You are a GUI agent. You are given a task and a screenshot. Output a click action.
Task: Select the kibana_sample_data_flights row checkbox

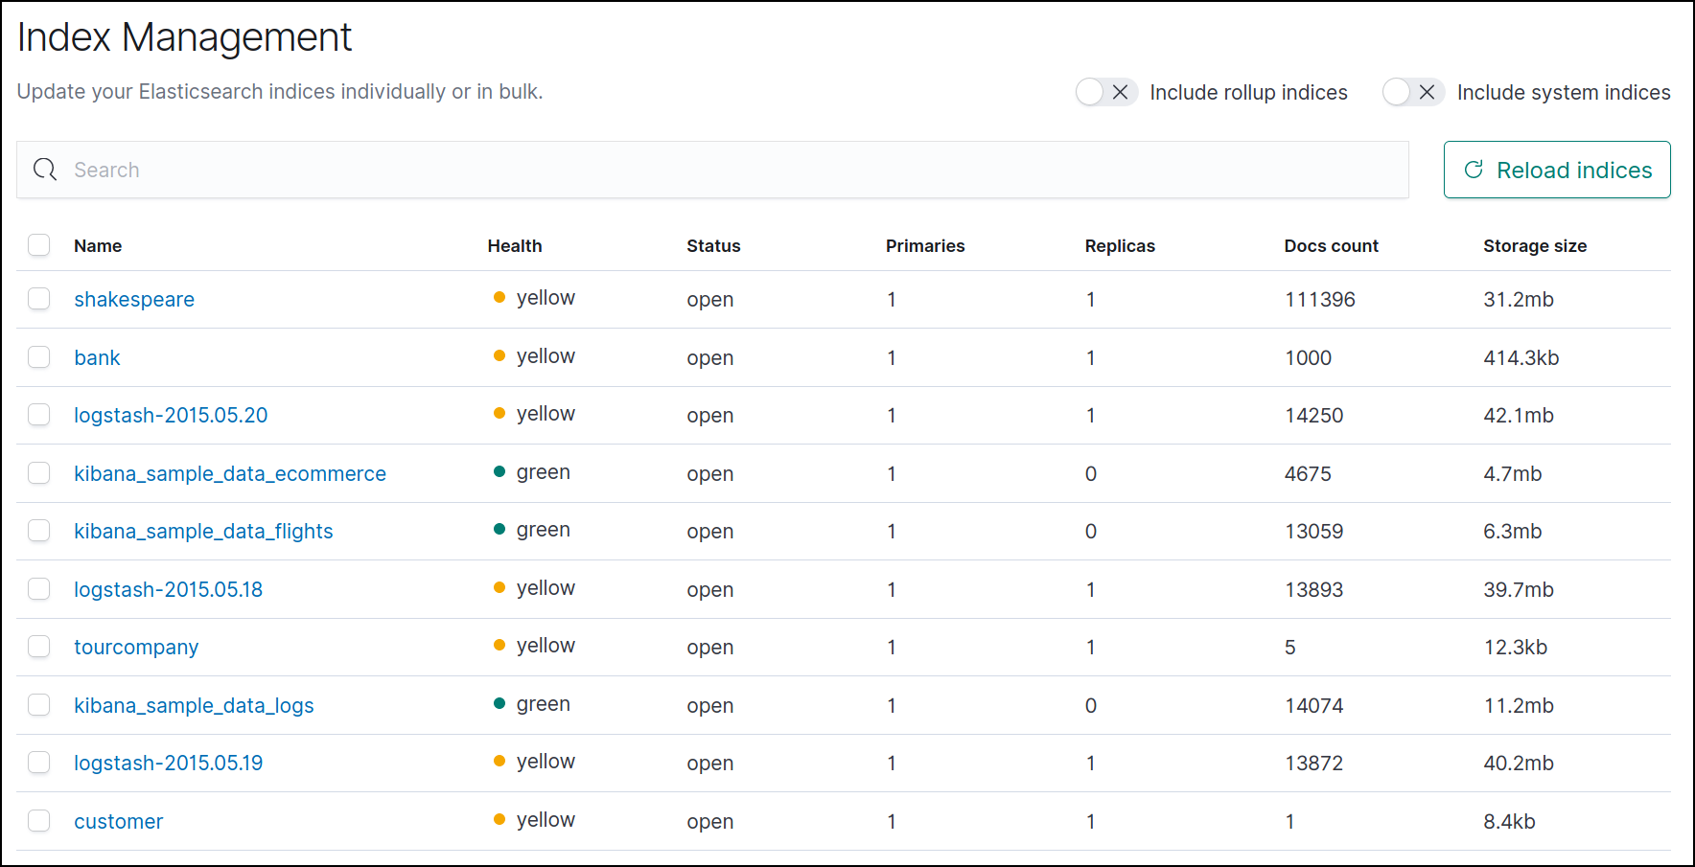pyautogui.click(x=39, y=531)
